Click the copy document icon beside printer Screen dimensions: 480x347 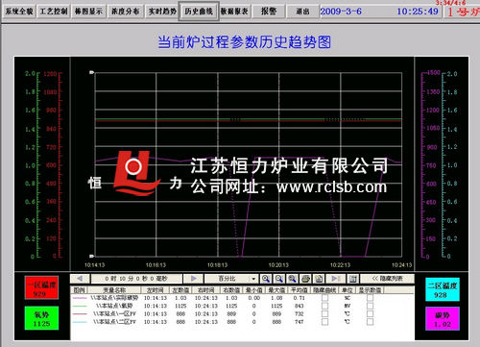[x=319, y=279]
